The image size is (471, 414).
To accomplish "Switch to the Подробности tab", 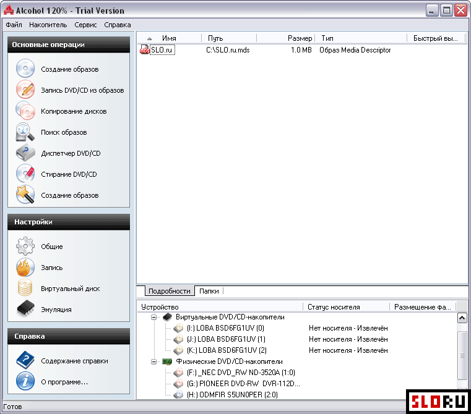I will 170,291.
